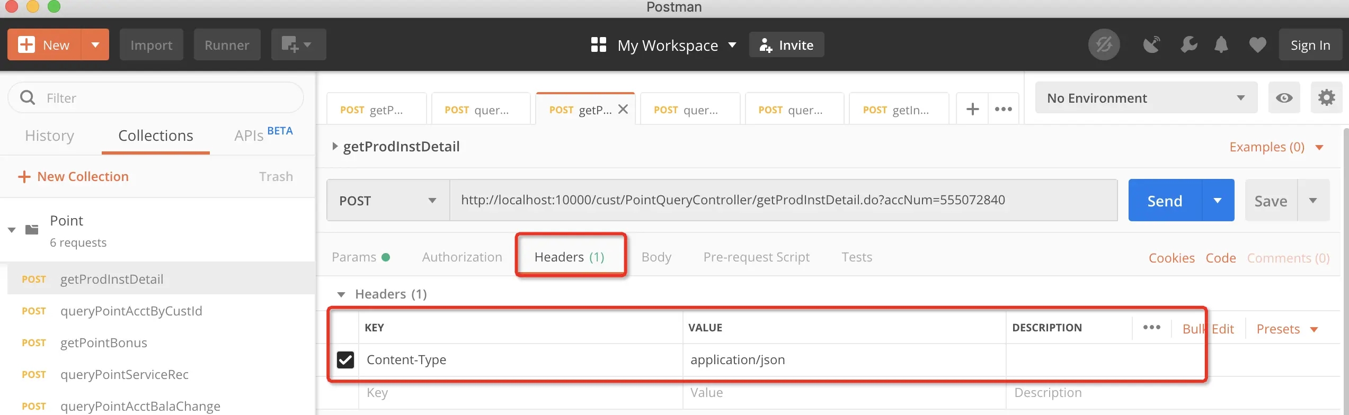The width and height of the screenshot is (1349, 415).
Task: Click the workspace grid icon
Action: point(599,44)
